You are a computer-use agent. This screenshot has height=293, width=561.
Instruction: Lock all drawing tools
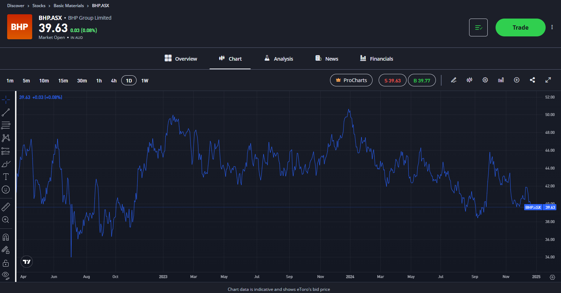[x=6, y=263]
